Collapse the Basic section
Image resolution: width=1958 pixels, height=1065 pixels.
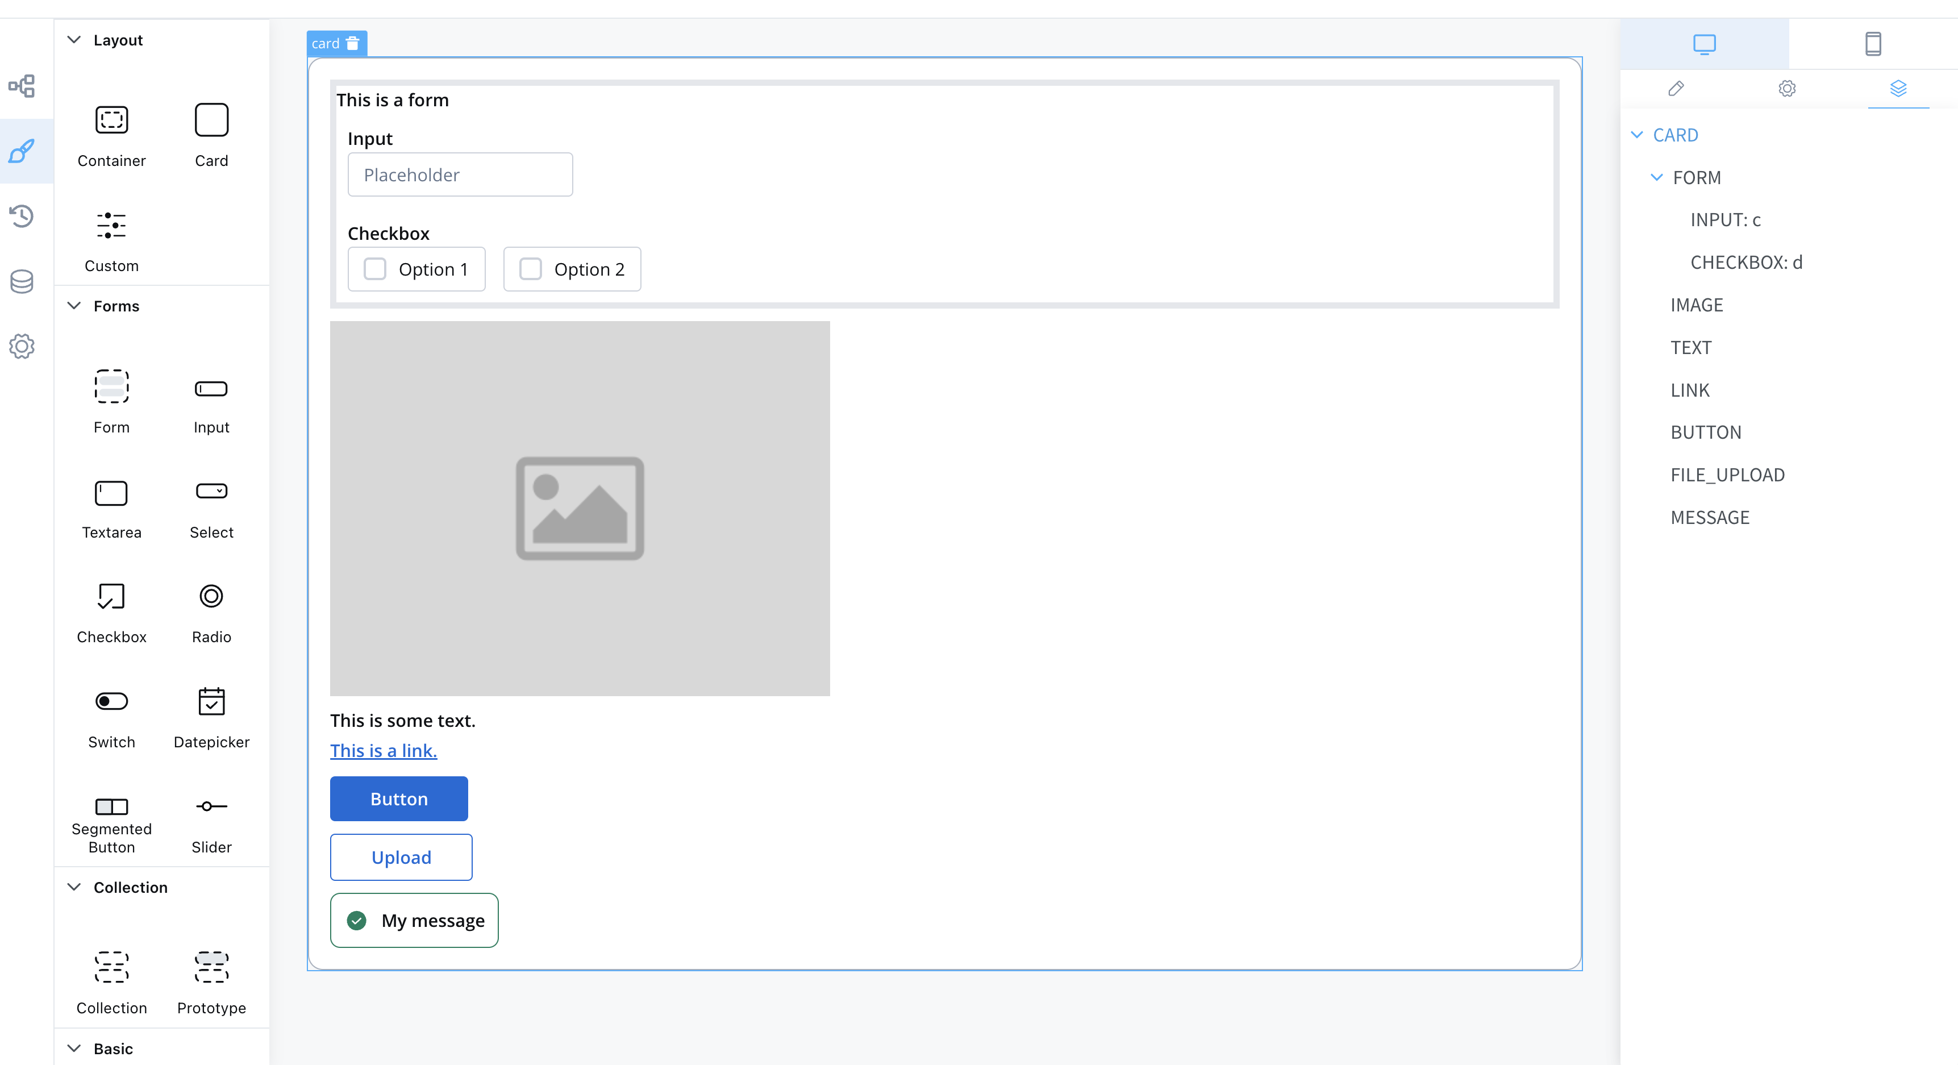[74, 1049]
